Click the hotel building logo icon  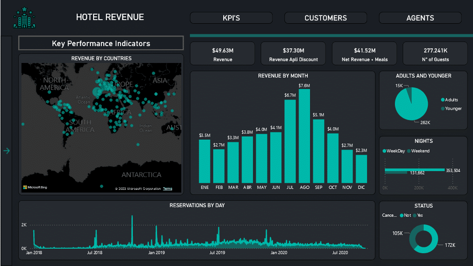(x=25, y=17)
